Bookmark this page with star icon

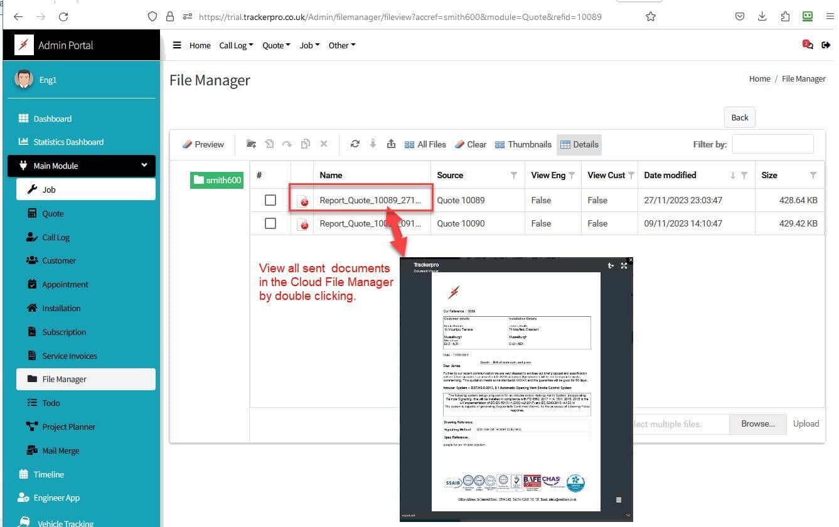651,17
